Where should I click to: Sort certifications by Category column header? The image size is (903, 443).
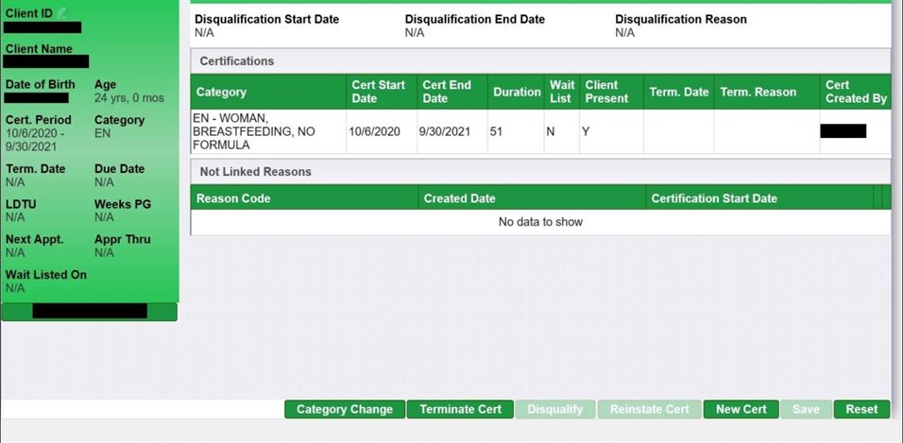[x=221, y=92]
